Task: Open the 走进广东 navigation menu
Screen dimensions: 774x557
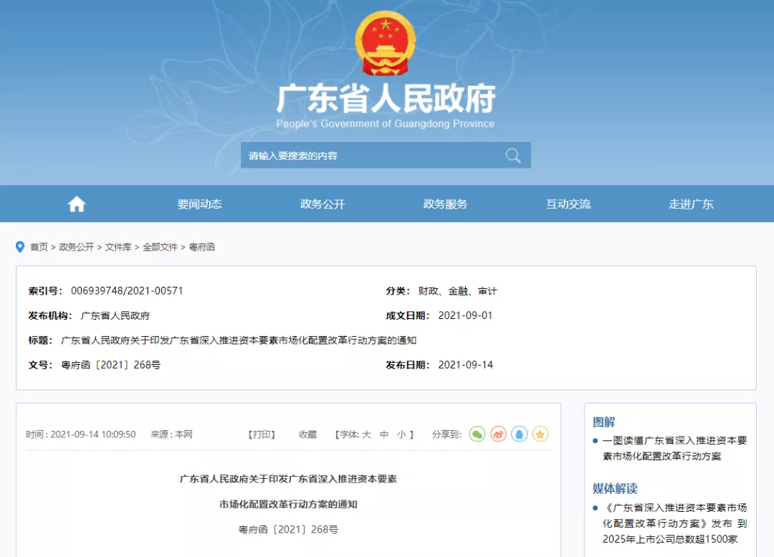Action: coord(691,204)
